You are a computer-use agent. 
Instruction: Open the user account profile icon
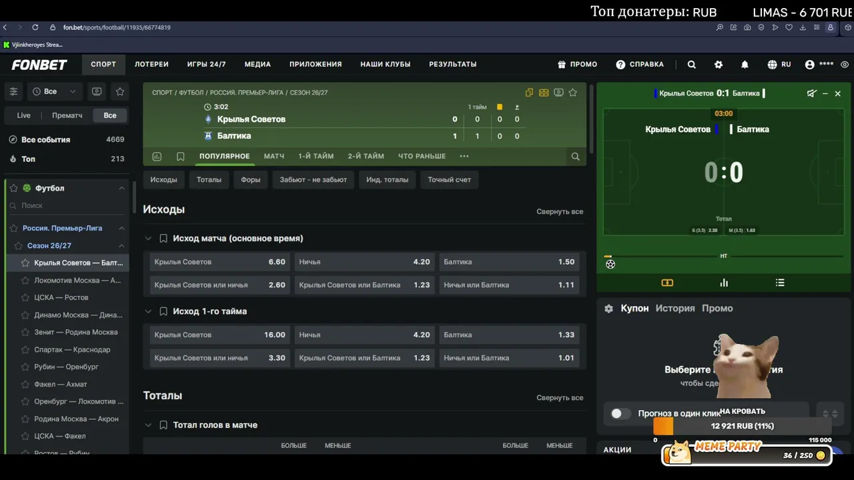(810, 65)
